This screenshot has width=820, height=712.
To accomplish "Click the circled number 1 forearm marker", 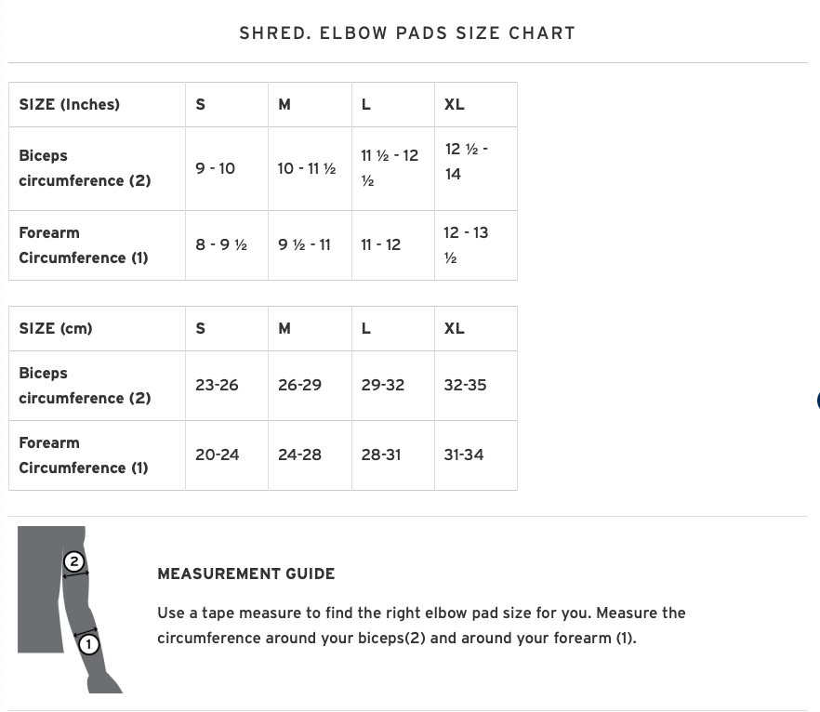I will pos(89,643).
